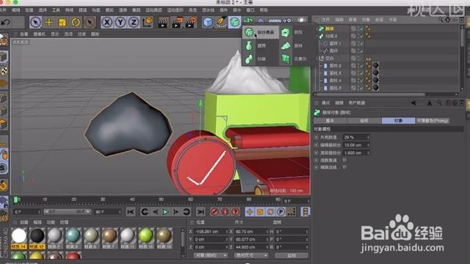The width and height of the screenshot is (470, 264).
Task: Click the 29 % value field
Action: click(x=355, y=137)
